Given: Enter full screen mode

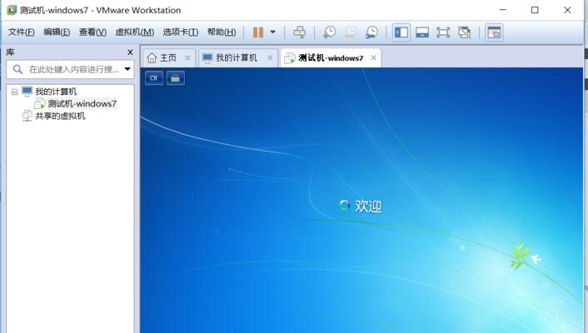Looking at the screenshot, I should (x=443, y=32).
